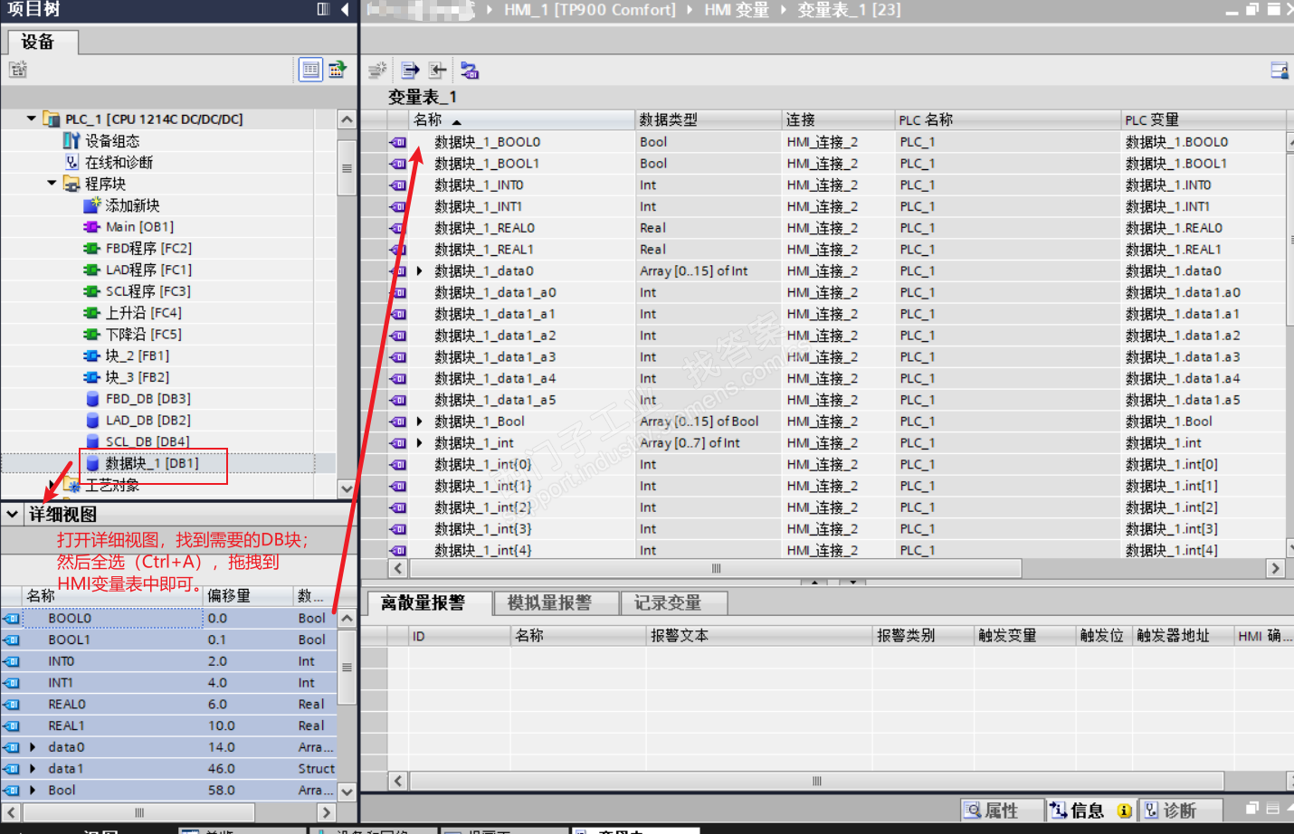Viewport: 1294px width, 834px height.
Task: Click the 连接 column header
Action: click(x=838, y=120)
